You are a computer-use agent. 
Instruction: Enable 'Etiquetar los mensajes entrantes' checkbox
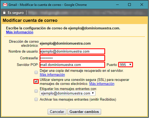point(36,91)
